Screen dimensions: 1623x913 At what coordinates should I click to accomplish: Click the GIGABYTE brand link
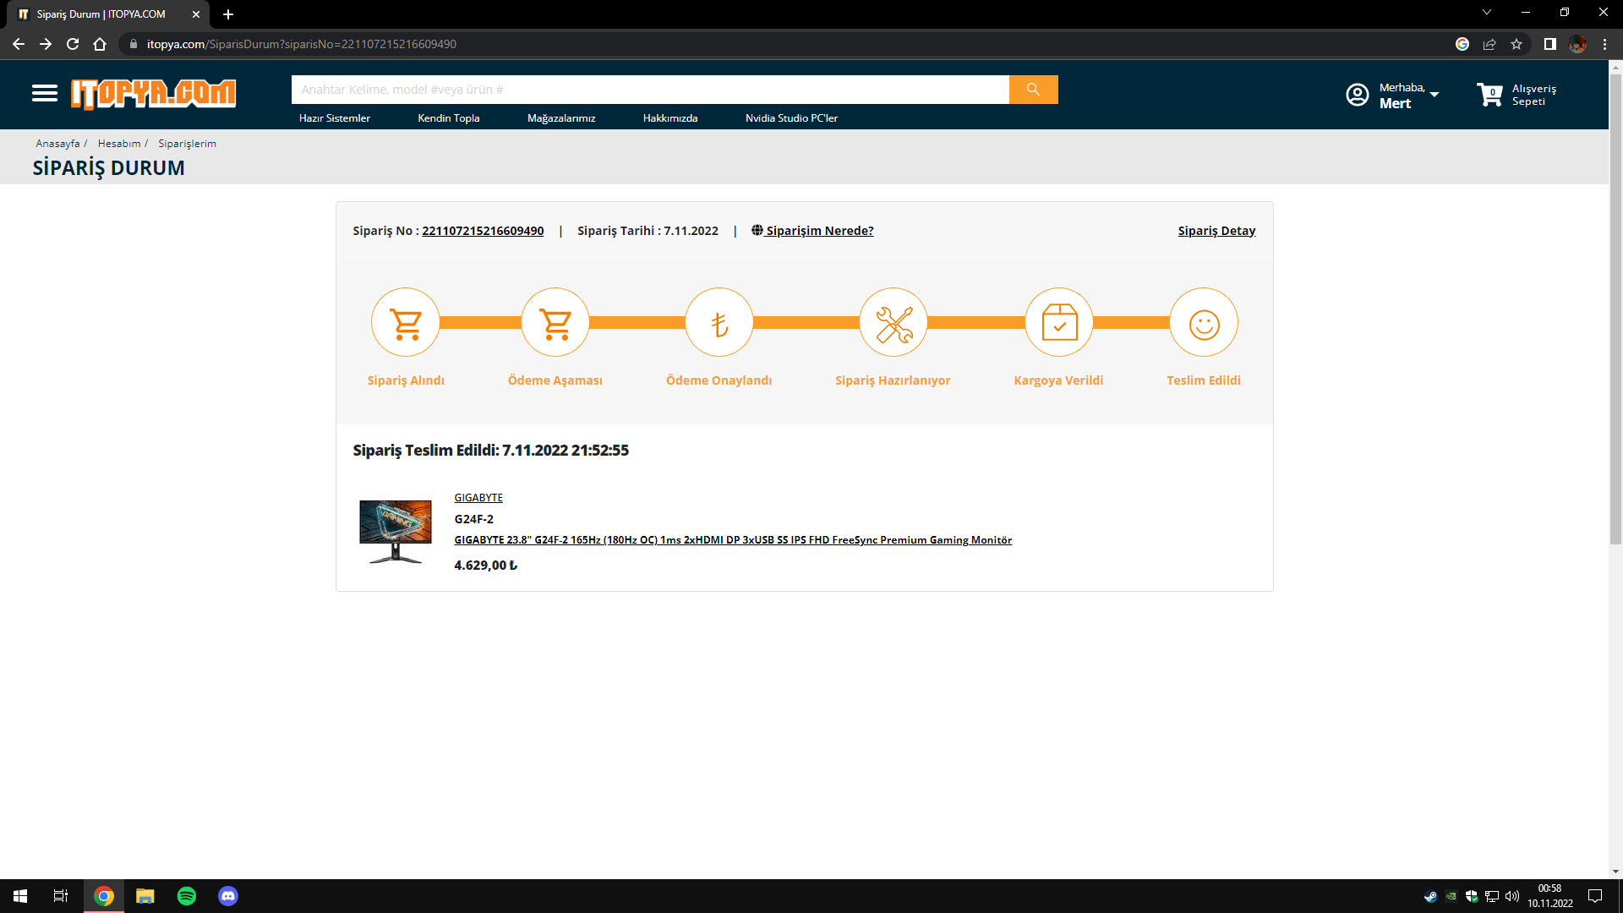click(x=478, y=498)
